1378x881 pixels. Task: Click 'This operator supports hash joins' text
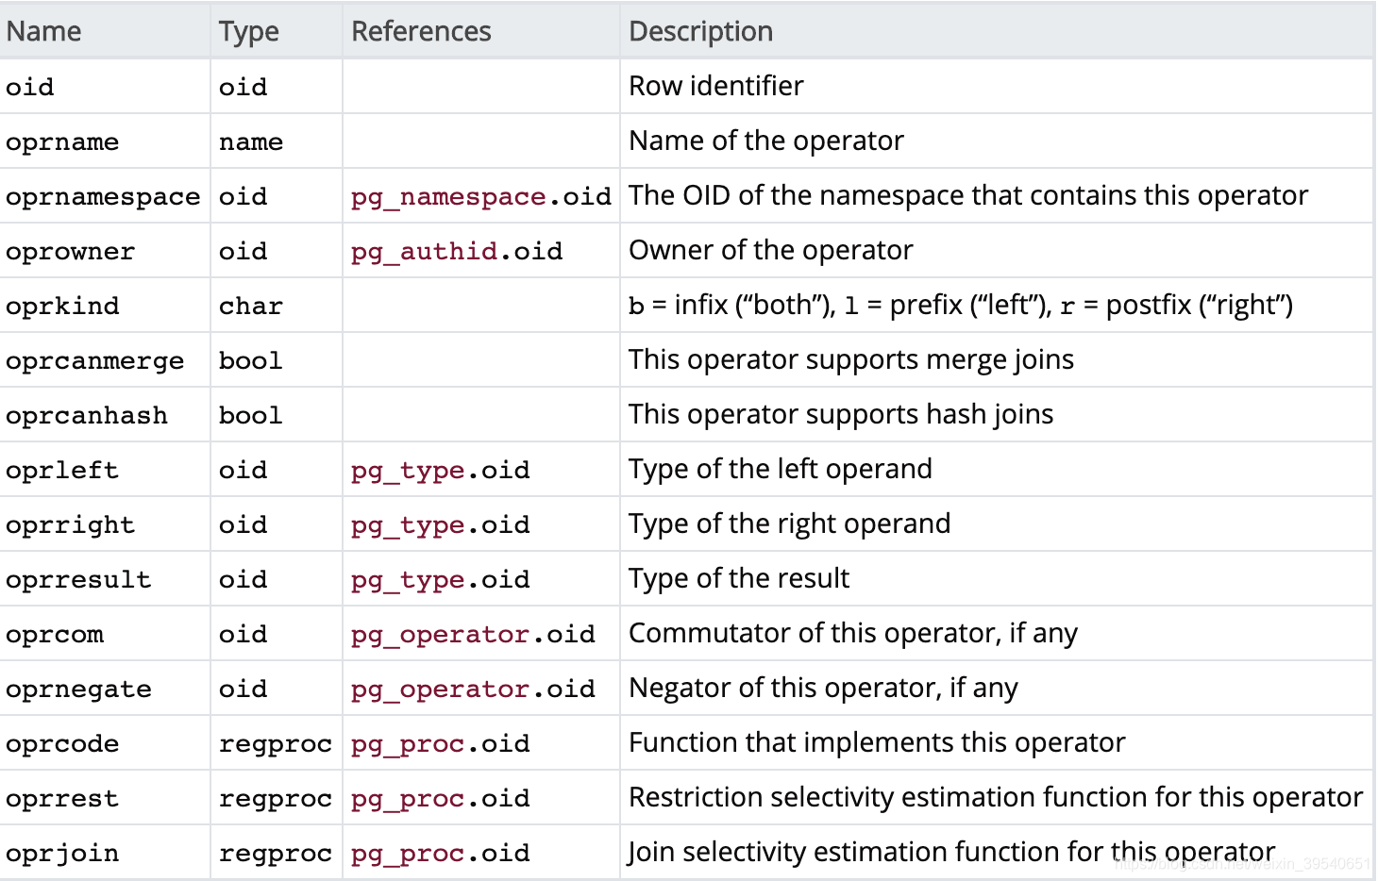coord(841,414)
